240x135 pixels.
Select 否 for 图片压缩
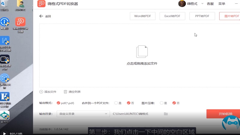(x=174, y=103)
